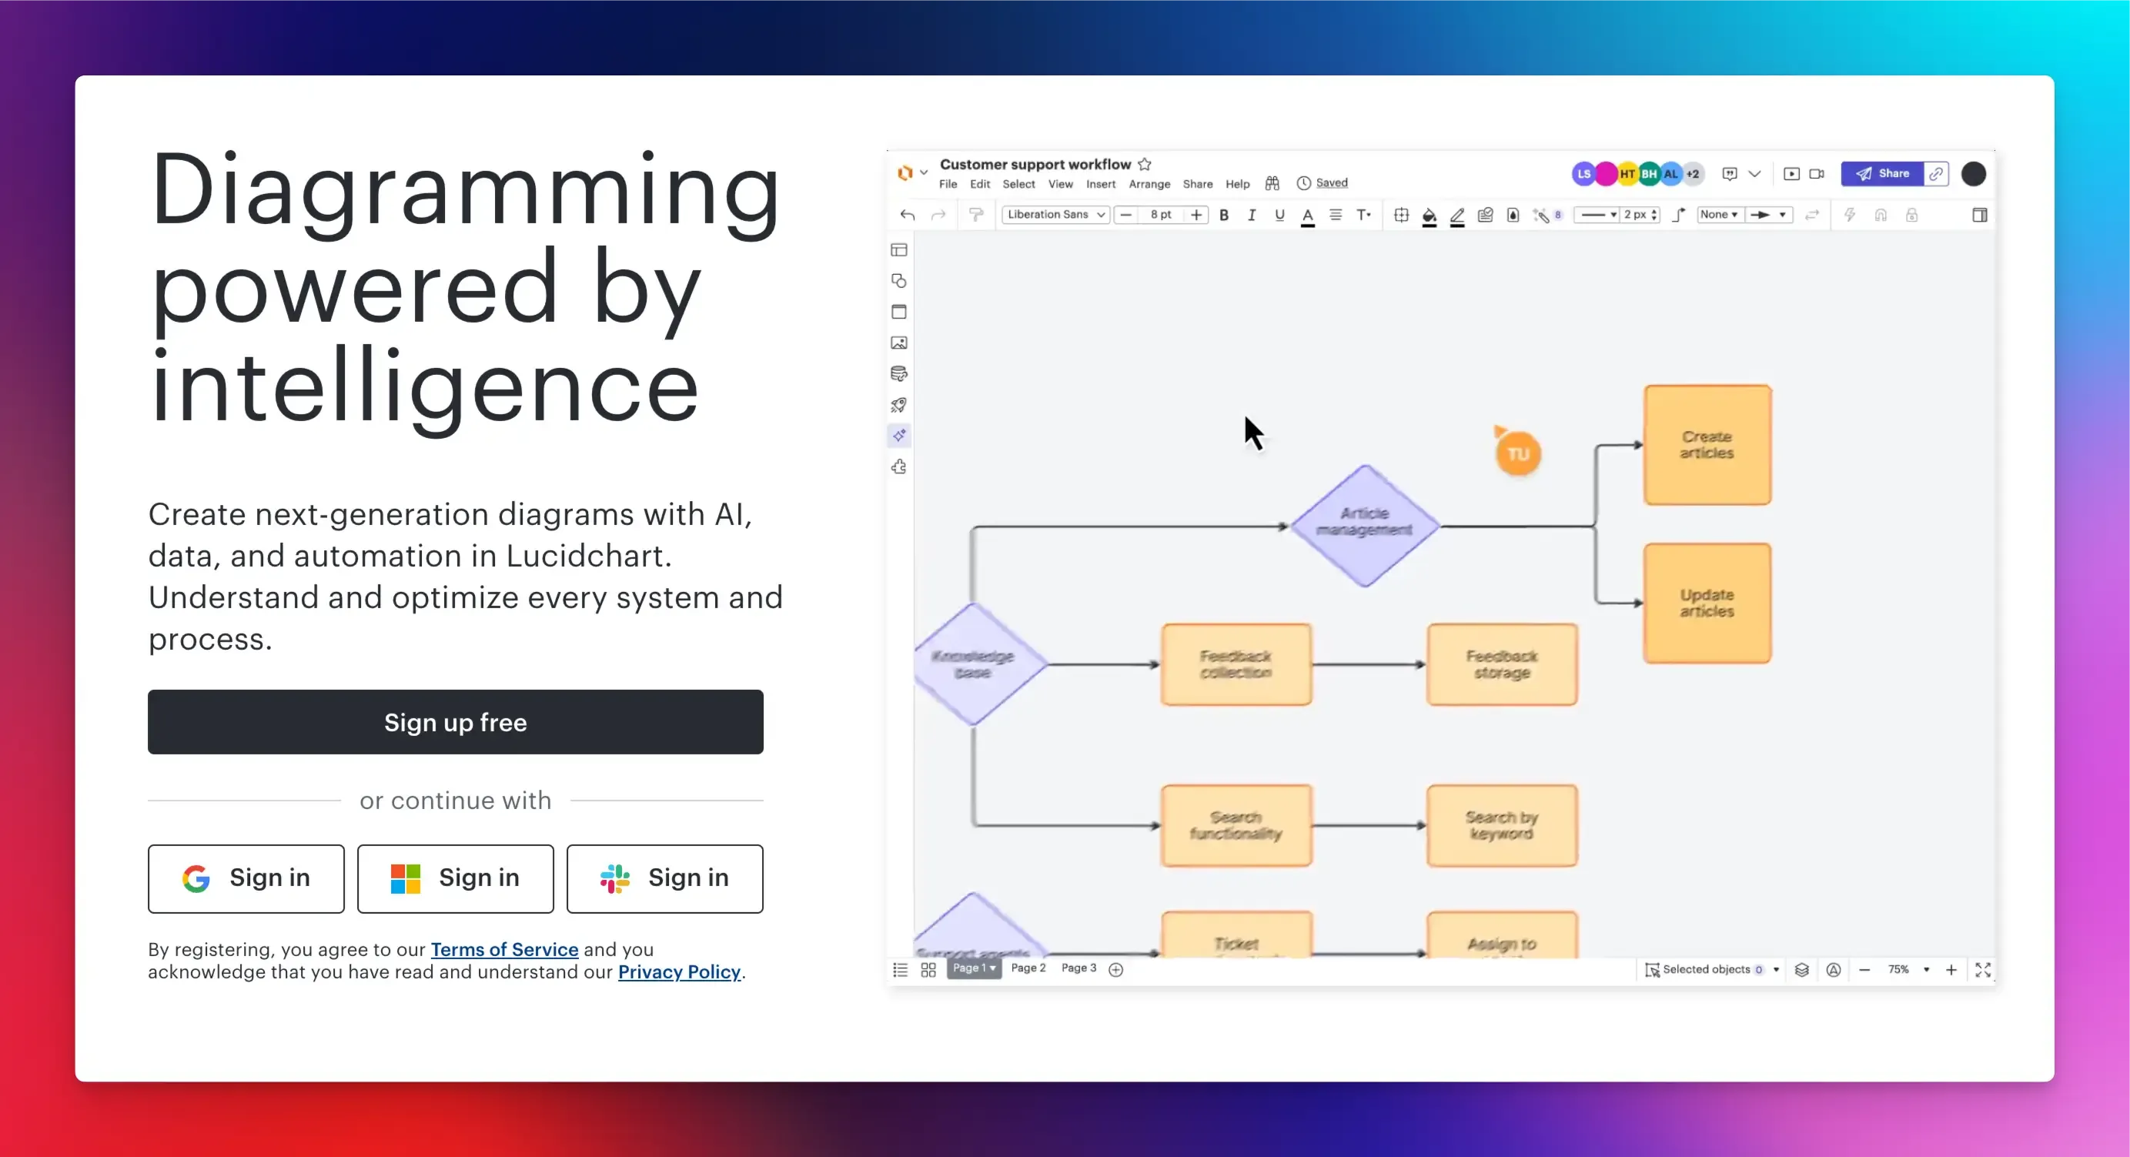Decrease font size with the minus button
Image resolution: width=2130 pixels, height=1157 pixels.
pos(1125,215)
